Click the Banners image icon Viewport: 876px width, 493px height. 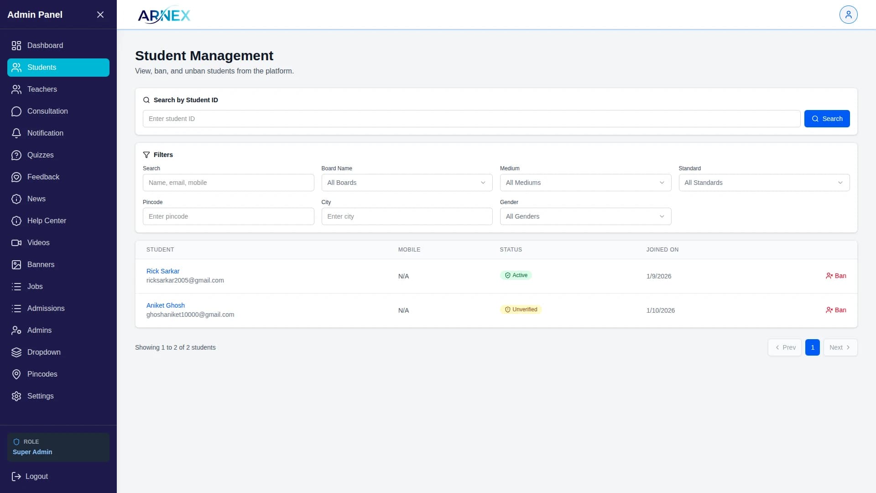pyautogui.click(x=16, y=265)
